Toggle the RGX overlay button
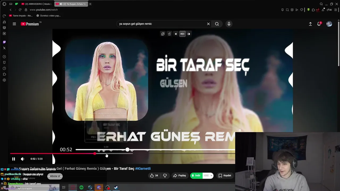 (x=182, y=34)
